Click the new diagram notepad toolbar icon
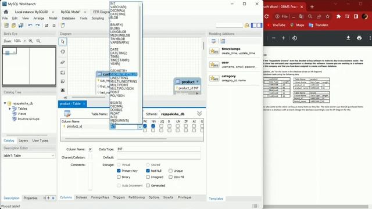Image resolution: width=372 pixels, height=209 pixels. coord(63,26)
